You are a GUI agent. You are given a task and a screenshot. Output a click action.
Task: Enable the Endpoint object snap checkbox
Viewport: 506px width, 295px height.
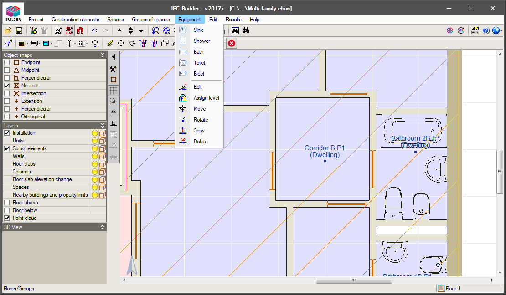[x=7, y=62]
